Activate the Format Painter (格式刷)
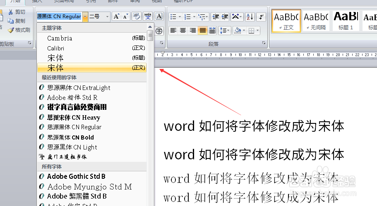Screen dimensions: 377x206 19,30
